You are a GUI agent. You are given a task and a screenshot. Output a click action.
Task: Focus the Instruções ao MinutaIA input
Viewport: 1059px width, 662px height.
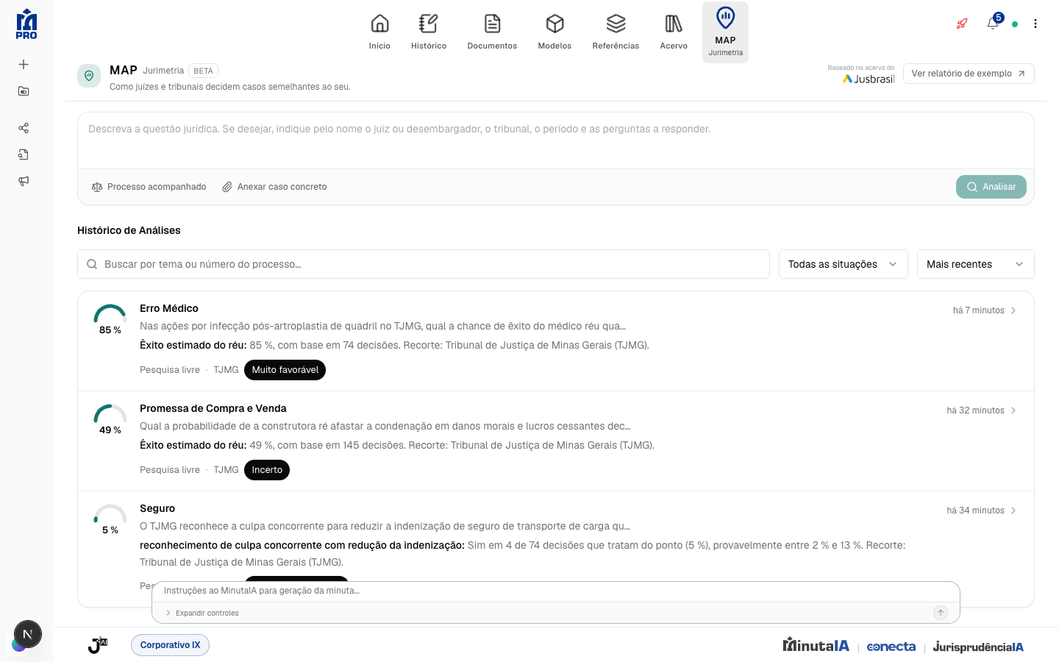click(x=556, y=591)
